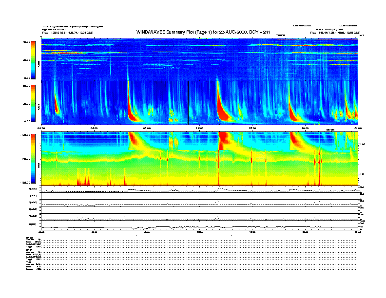Image resolution: width=386 pixels, height=298 pixels.
Task: Click the 20:00 tick label under RAD1 spectrogram
Action: [305, 128]
